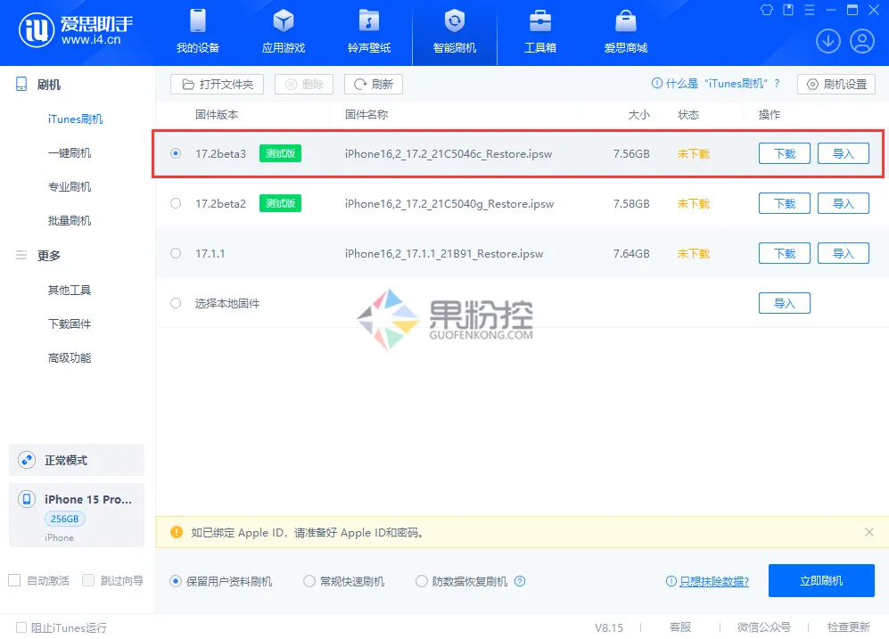
Task: Open the user account icon
Action: click(x=861, y=41)
